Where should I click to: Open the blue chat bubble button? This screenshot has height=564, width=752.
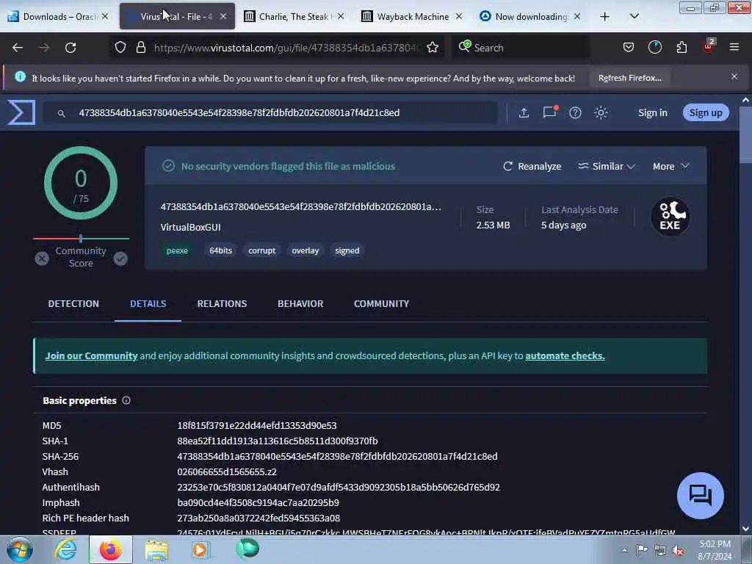pos(700,495)
